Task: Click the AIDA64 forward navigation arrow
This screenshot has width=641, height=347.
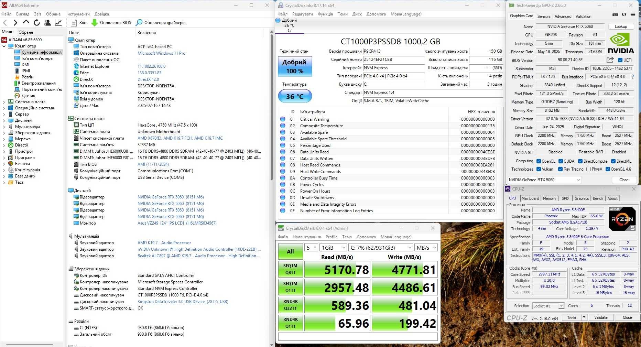Action: coord(15,23)
